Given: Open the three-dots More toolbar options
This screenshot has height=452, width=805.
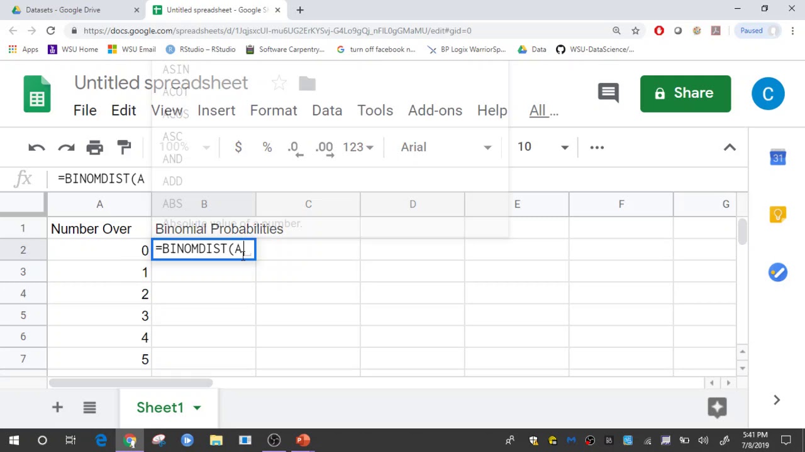Looking at the screenshot, I should coord(597,147).
